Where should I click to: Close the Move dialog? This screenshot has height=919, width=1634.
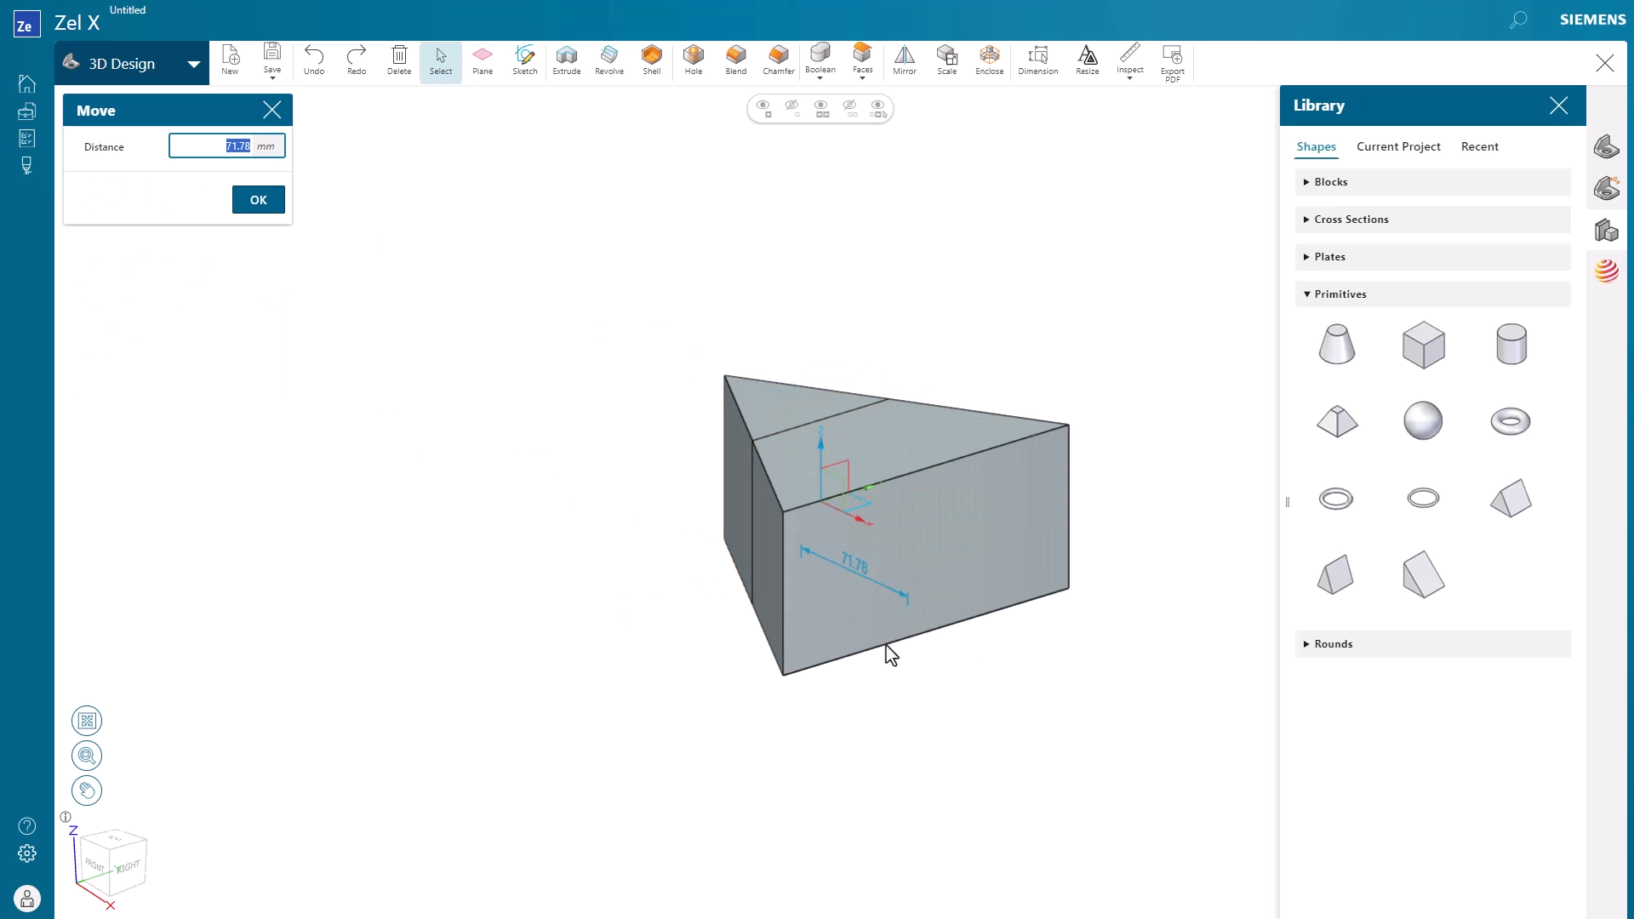click(271, 110)
